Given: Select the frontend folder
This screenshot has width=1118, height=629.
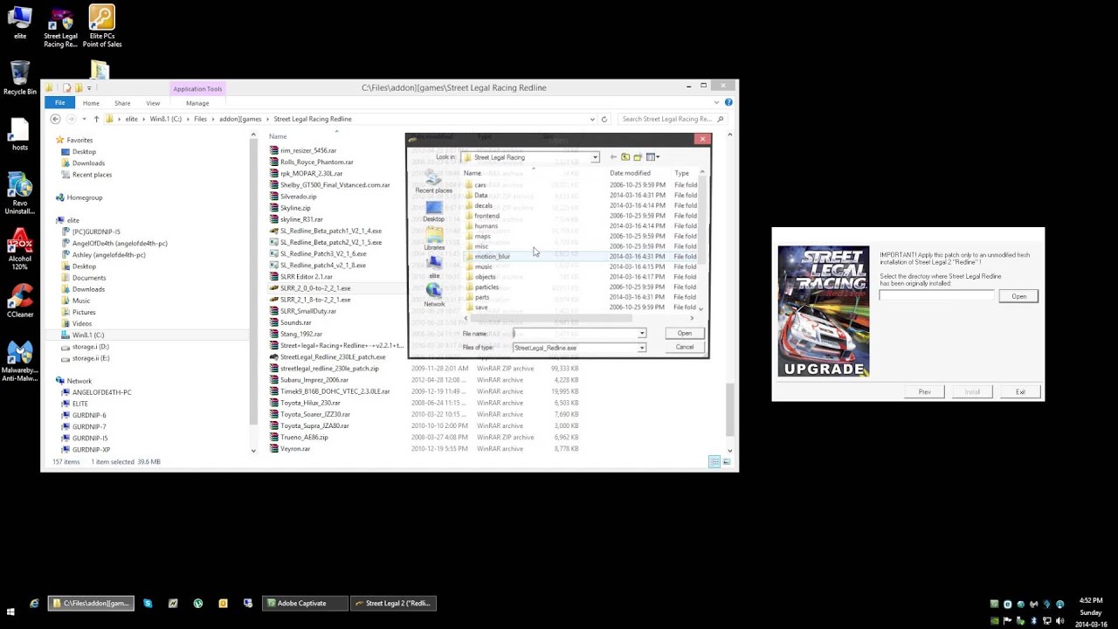Looking at the screenshot, I should click(487, 216).
